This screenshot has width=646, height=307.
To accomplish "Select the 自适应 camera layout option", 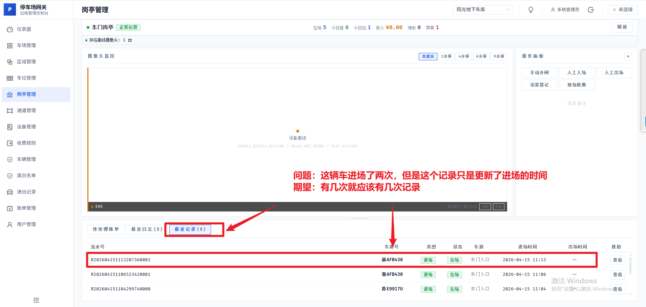I will click(428, 56).
